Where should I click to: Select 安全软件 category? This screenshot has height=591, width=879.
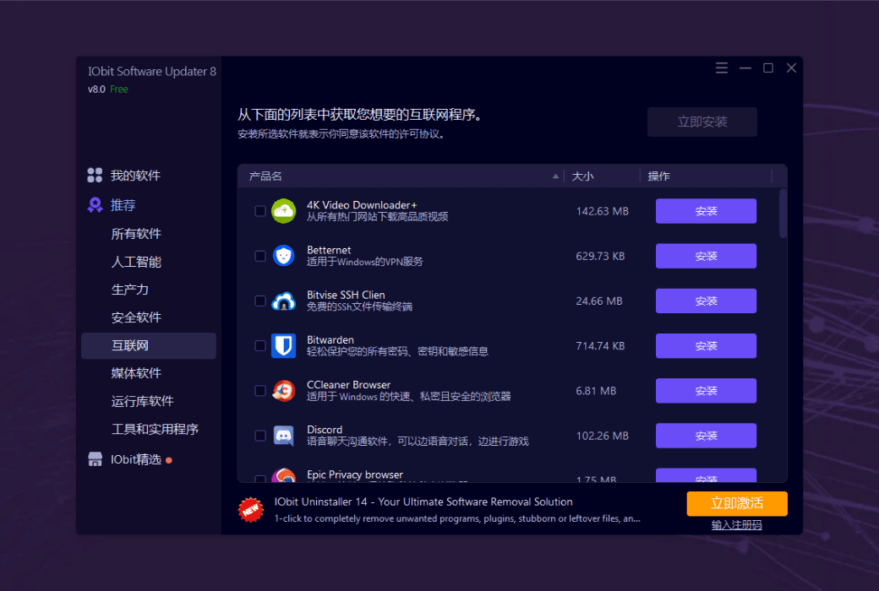(x=136, y=317)
